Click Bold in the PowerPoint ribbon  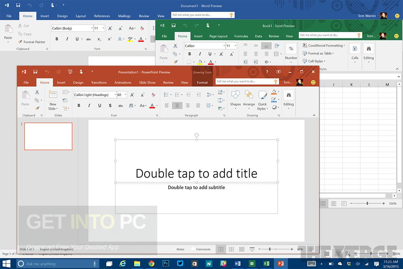[79, 105]
